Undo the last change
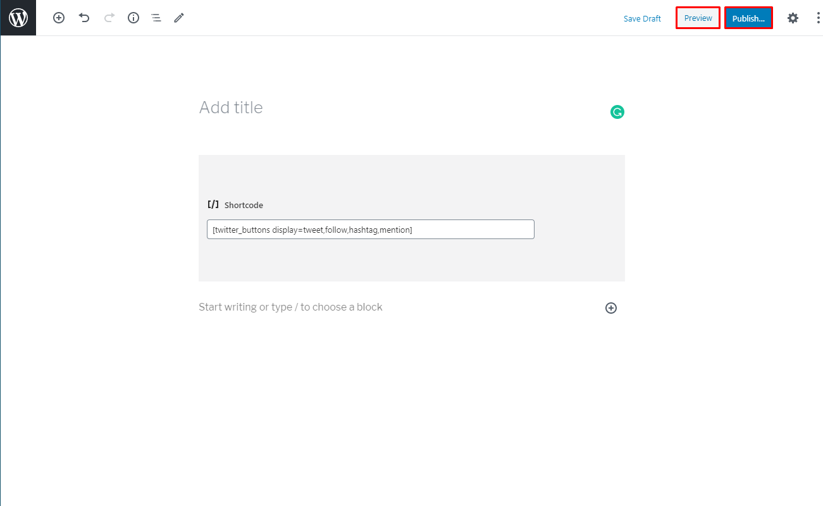This screenshot has width=823, height=506. tap(84, 18)
